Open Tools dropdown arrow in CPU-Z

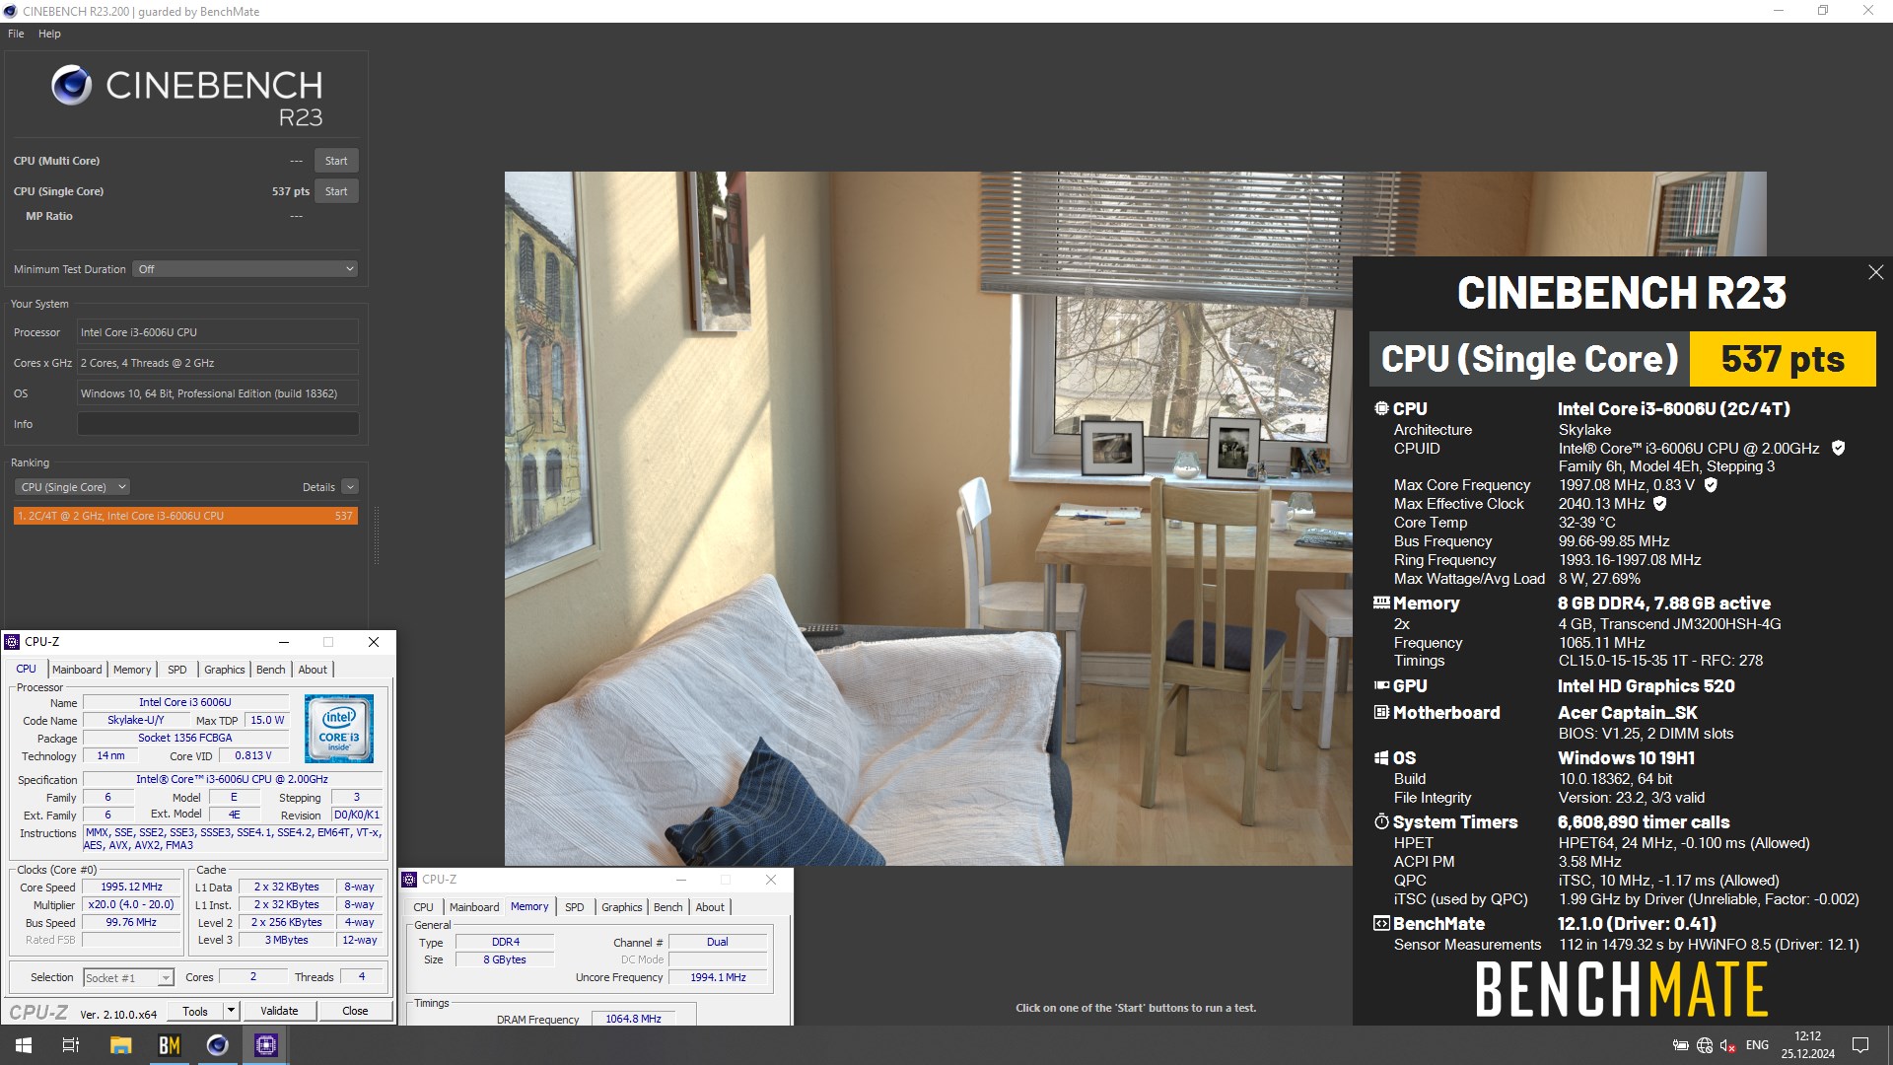(231, 1011)
